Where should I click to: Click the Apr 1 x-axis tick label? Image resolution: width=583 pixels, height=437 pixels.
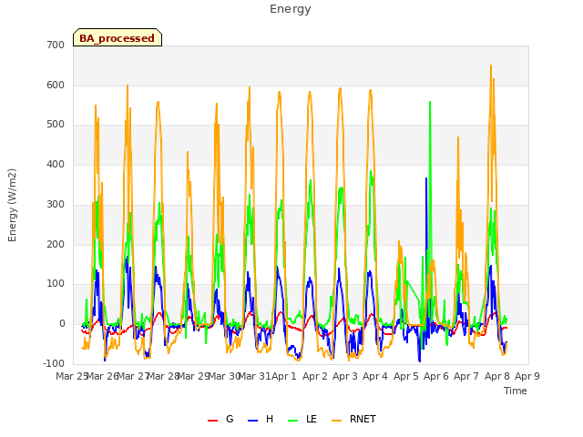pyautogui.click(x=284, y=376)
